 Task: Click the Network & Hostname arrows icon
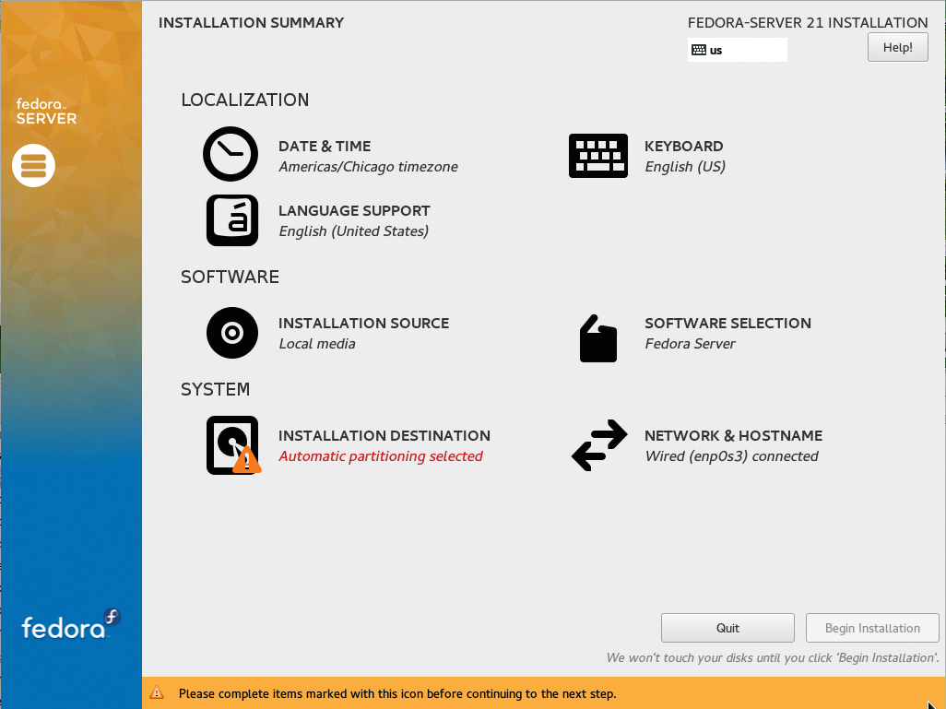[x=598, y=445]
